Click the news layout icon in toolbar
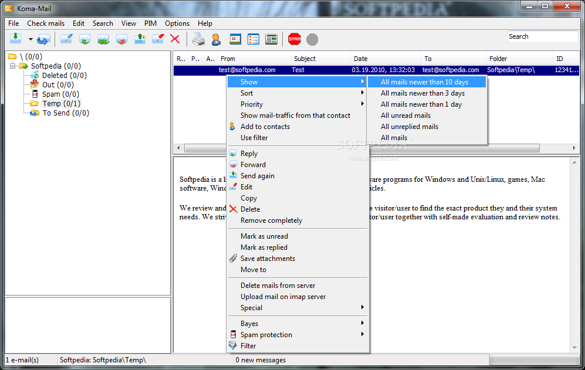 point(271,39)
